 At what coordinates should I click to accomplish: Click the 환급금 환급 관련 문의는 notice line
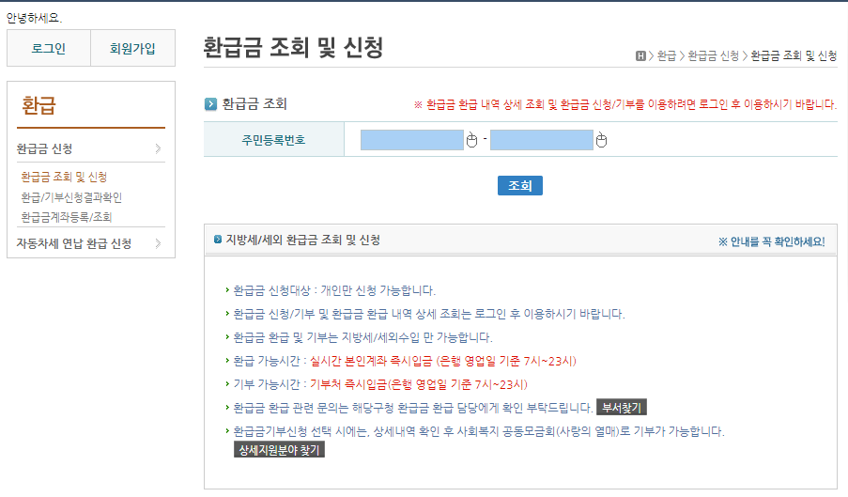click(412, 408)
